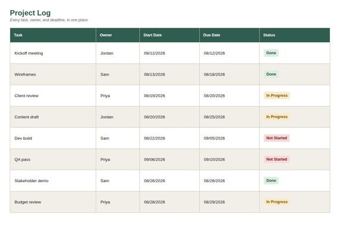The height and width of the screenshot is (225, 340).
Task: Select the Content draft task cell
Action: point(52,117)
